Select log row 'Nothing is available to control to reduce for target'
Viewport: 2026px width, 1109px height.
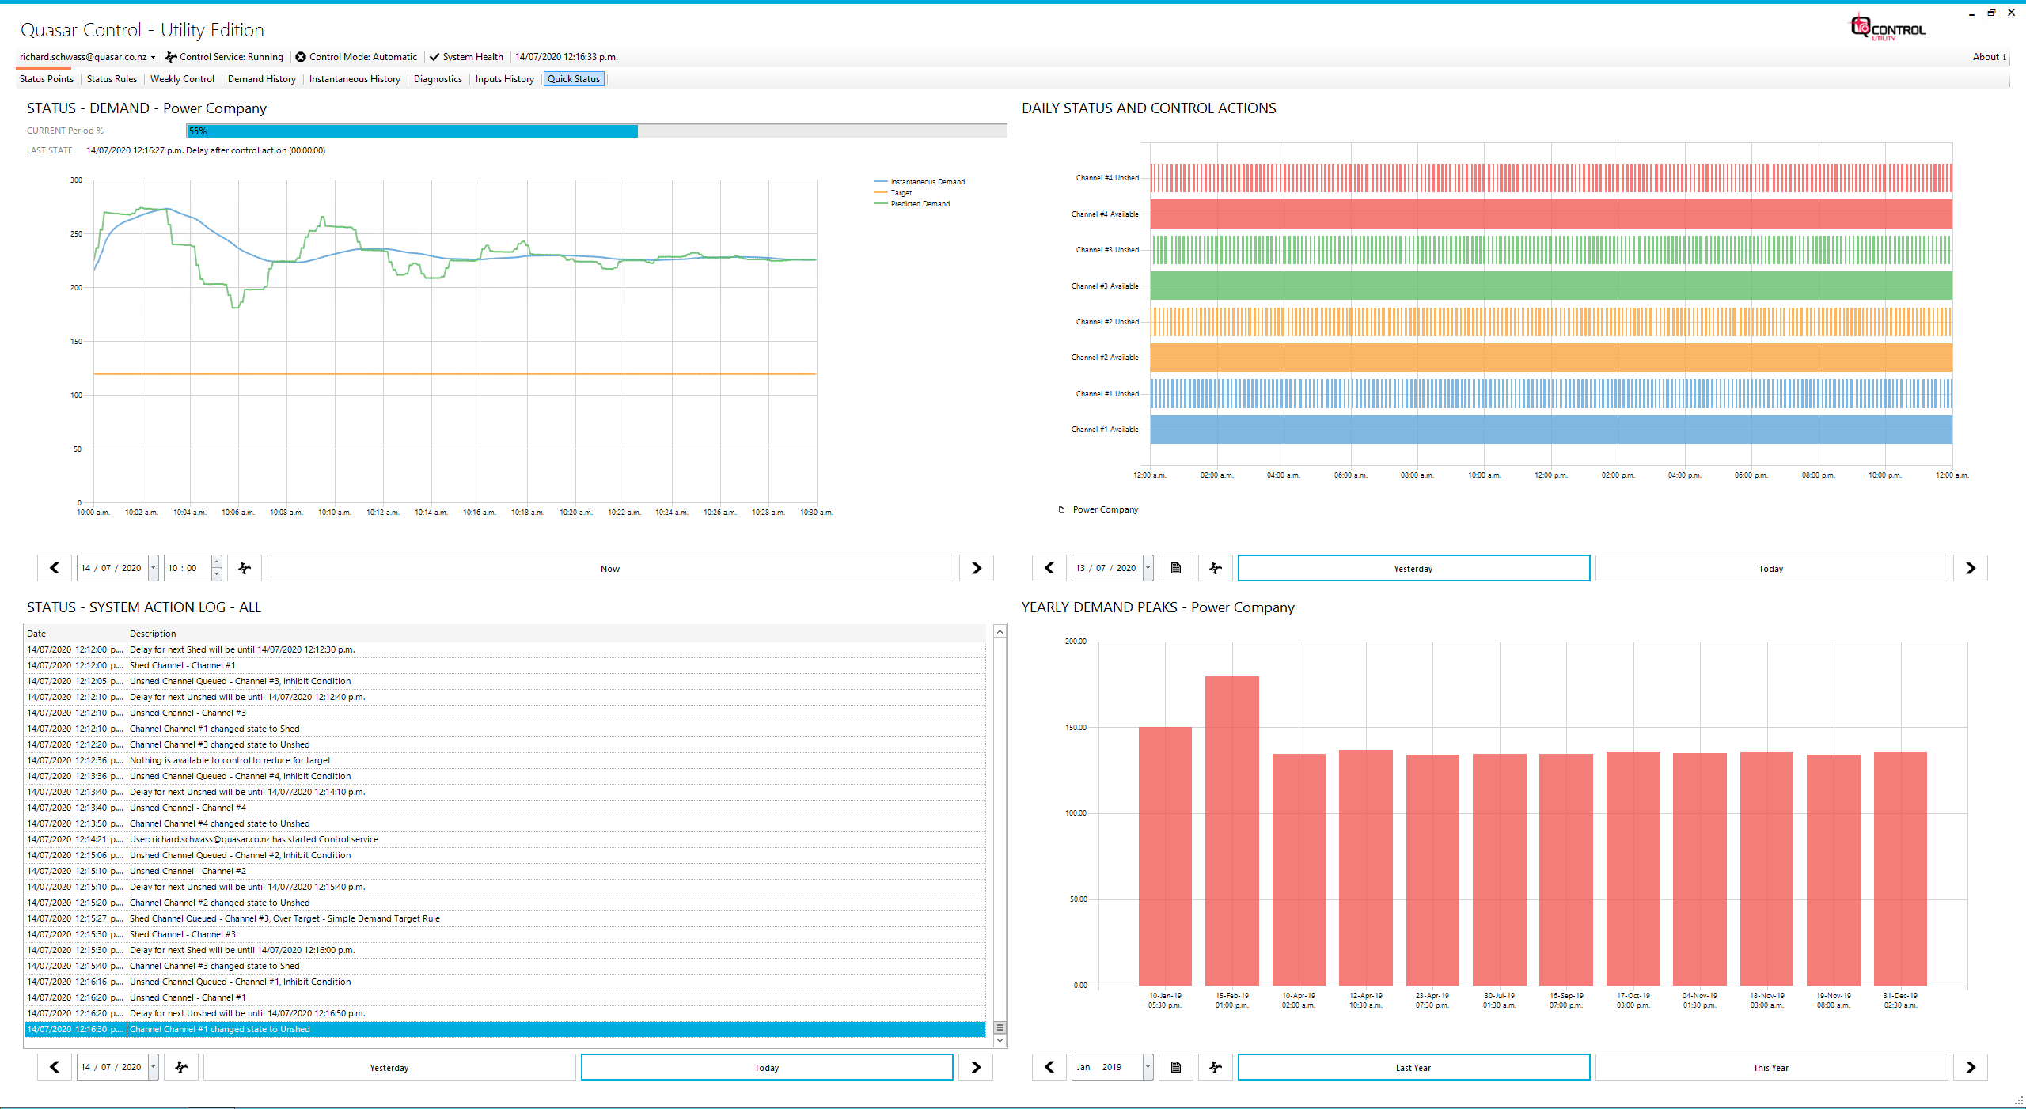coord(505,760)
